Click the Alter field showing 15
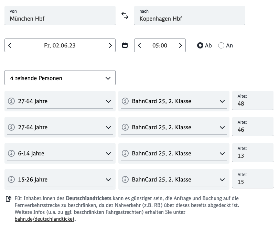Image resolution: width=279 pixels, height=231 pixels. click(253, 179)
